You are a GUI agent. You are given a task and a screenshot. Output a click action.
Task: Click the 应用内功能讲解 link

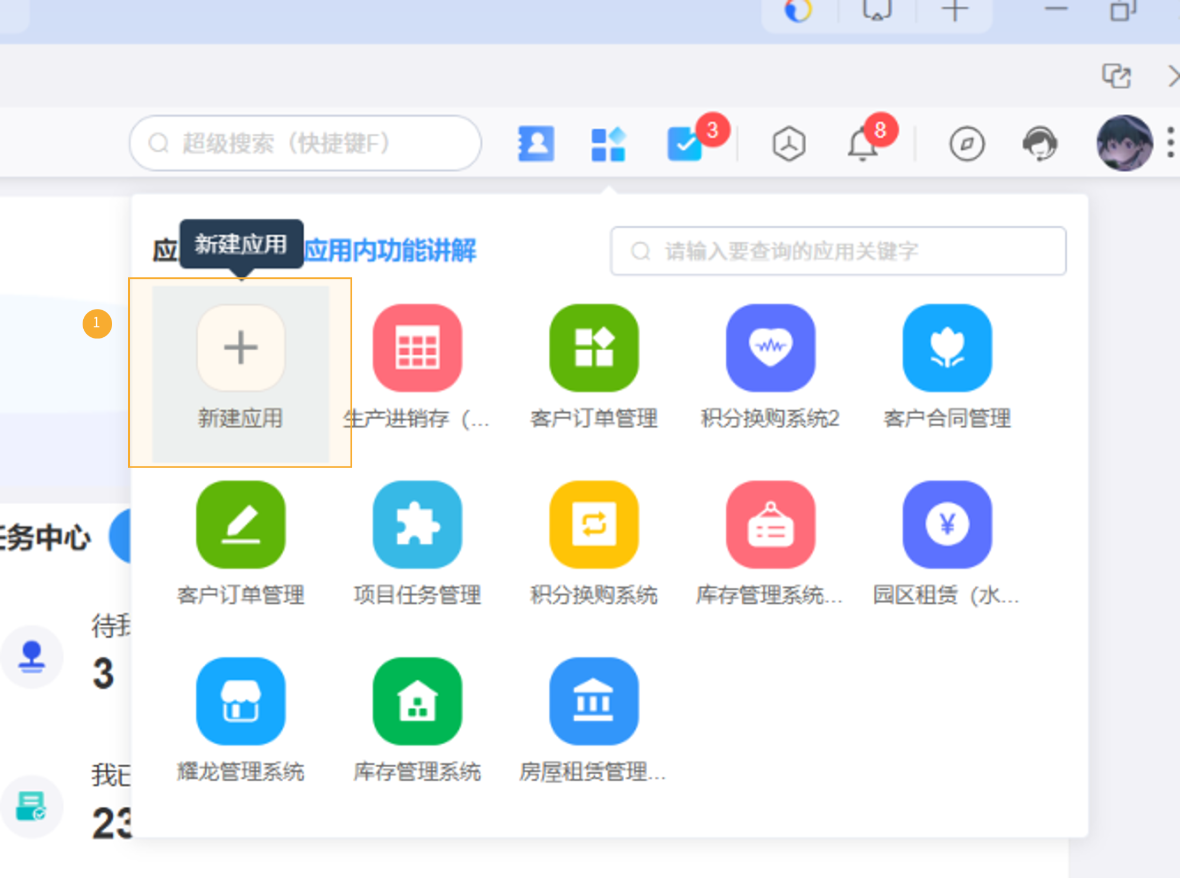390,251
